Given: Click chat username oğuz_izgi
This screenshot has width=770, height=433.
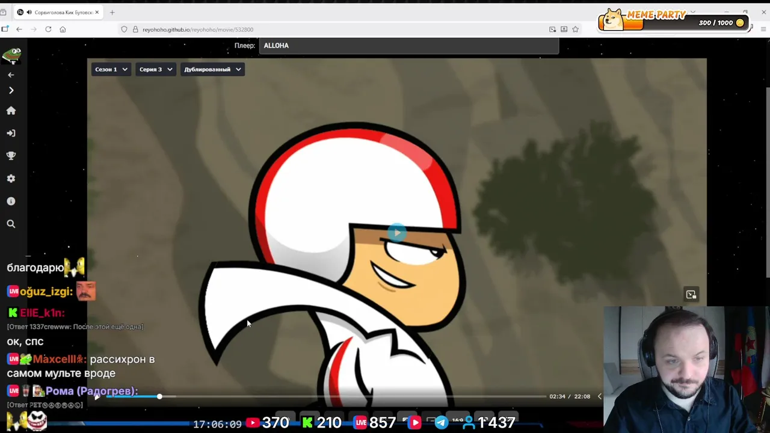Looking at the screenshot, I should tap(46, 292).
